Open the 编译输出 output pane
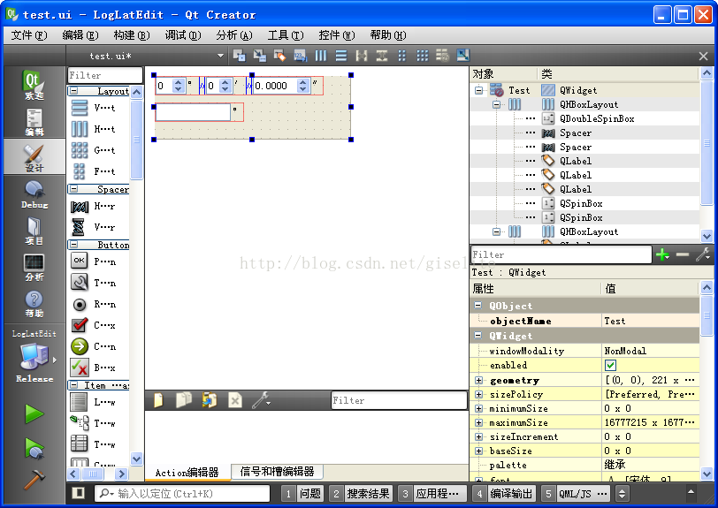This screenshot has width=718, height=508. (504, 494)
